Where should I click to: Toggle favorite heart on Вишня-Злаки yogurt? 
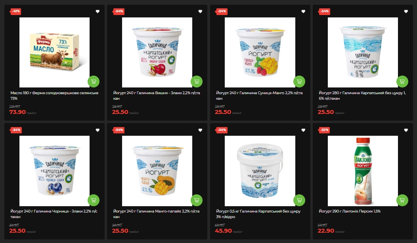(x=200, y=11)
